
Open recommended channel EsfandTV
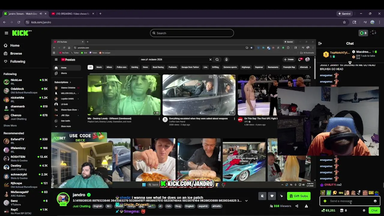tap(25, 141)
